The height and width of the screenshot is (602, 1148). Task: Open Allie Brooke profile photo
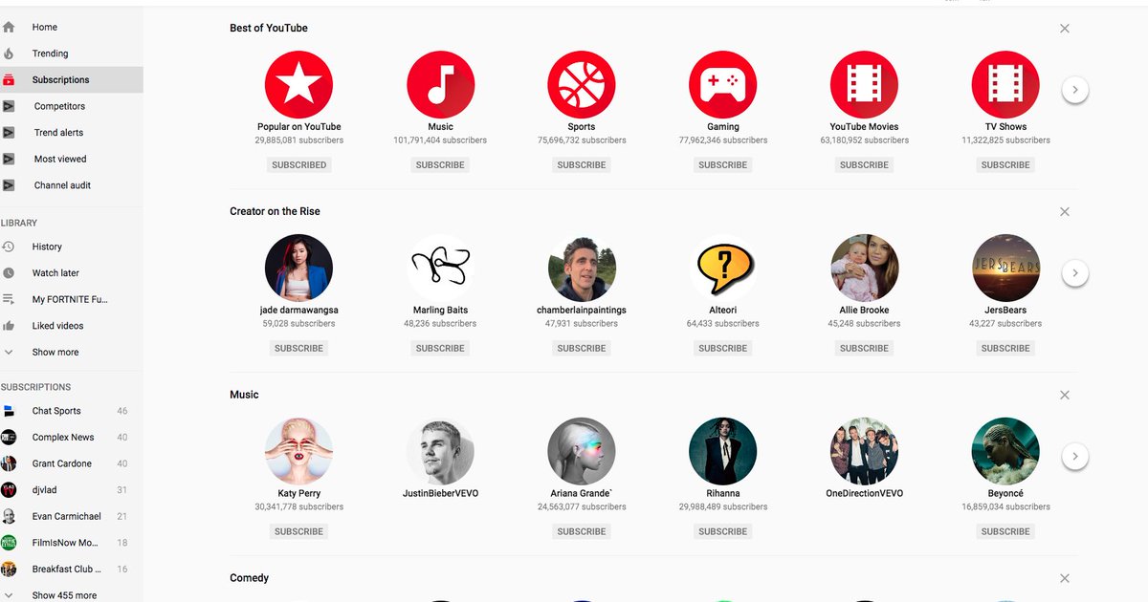point(864,269)
